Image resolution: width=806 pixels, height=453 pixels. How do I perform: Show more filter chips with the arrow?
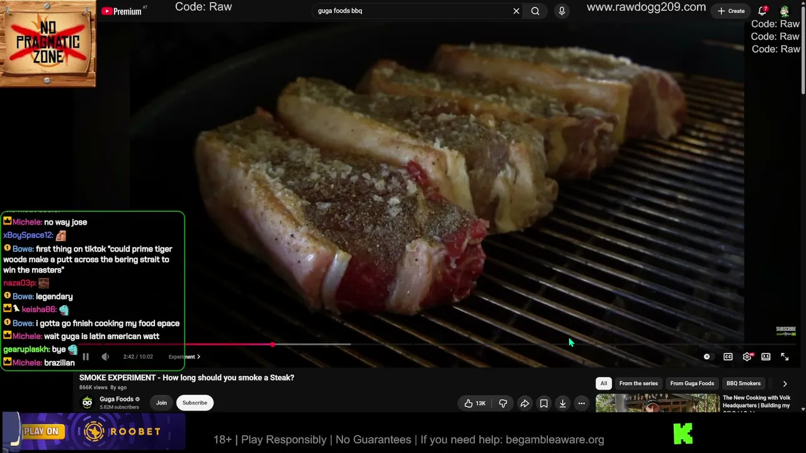pos(785,383)
